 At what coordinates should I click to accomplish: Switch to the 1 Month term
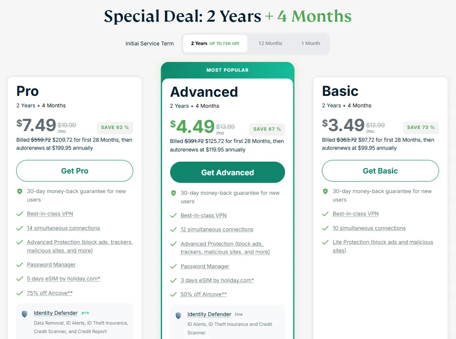tap(311, 43)
